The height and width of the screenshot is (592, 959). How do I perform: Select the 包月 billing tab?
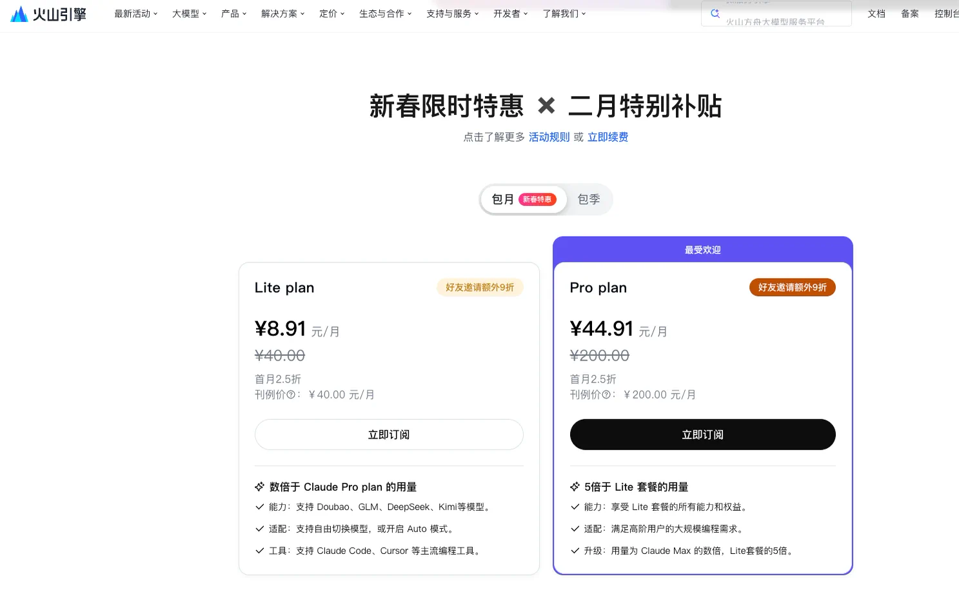(x=524, y=199)
